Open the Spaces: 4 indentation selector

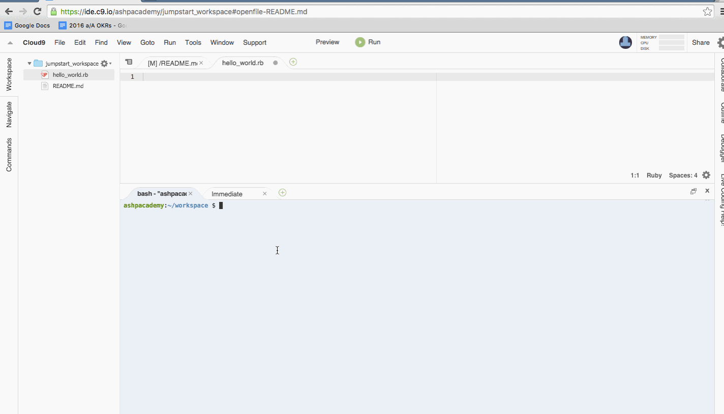[683, 175]
